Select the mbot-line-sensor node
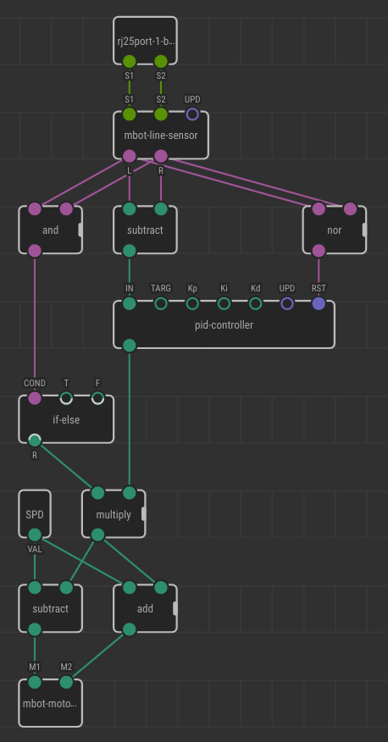Viewport: 388px width, 742px height. [161, 136]
